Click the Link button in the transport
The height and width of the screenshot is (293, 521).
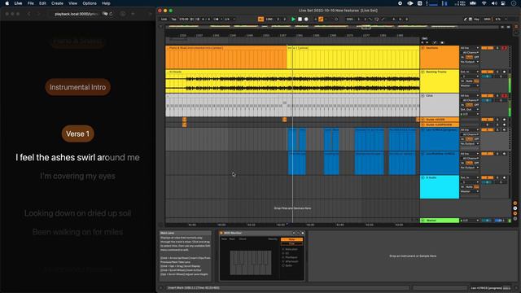tap(164, 20)
